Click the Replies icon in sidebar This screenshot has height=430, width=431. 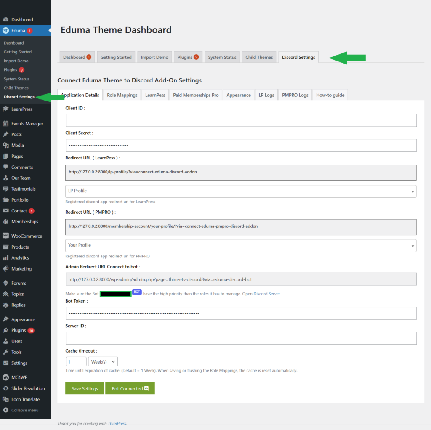pyautogui.click(x=6, y=305)
